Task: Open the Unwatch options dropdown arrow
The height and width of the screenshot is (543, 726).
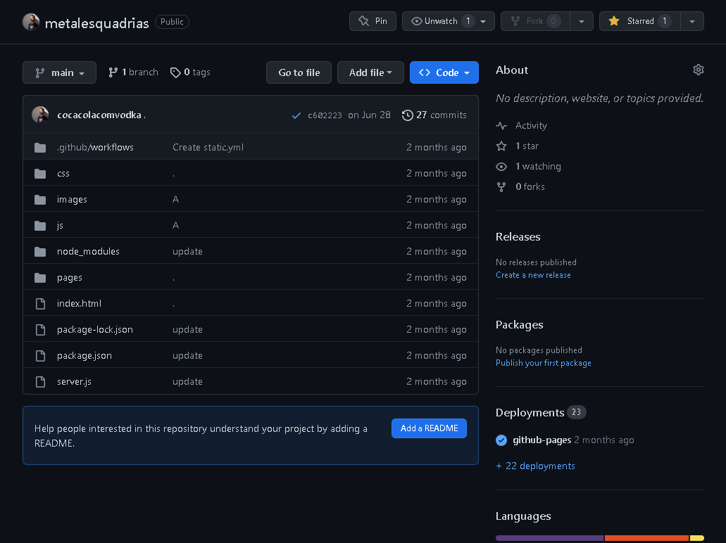Action: pyautogui.click(x=483, y=21)
